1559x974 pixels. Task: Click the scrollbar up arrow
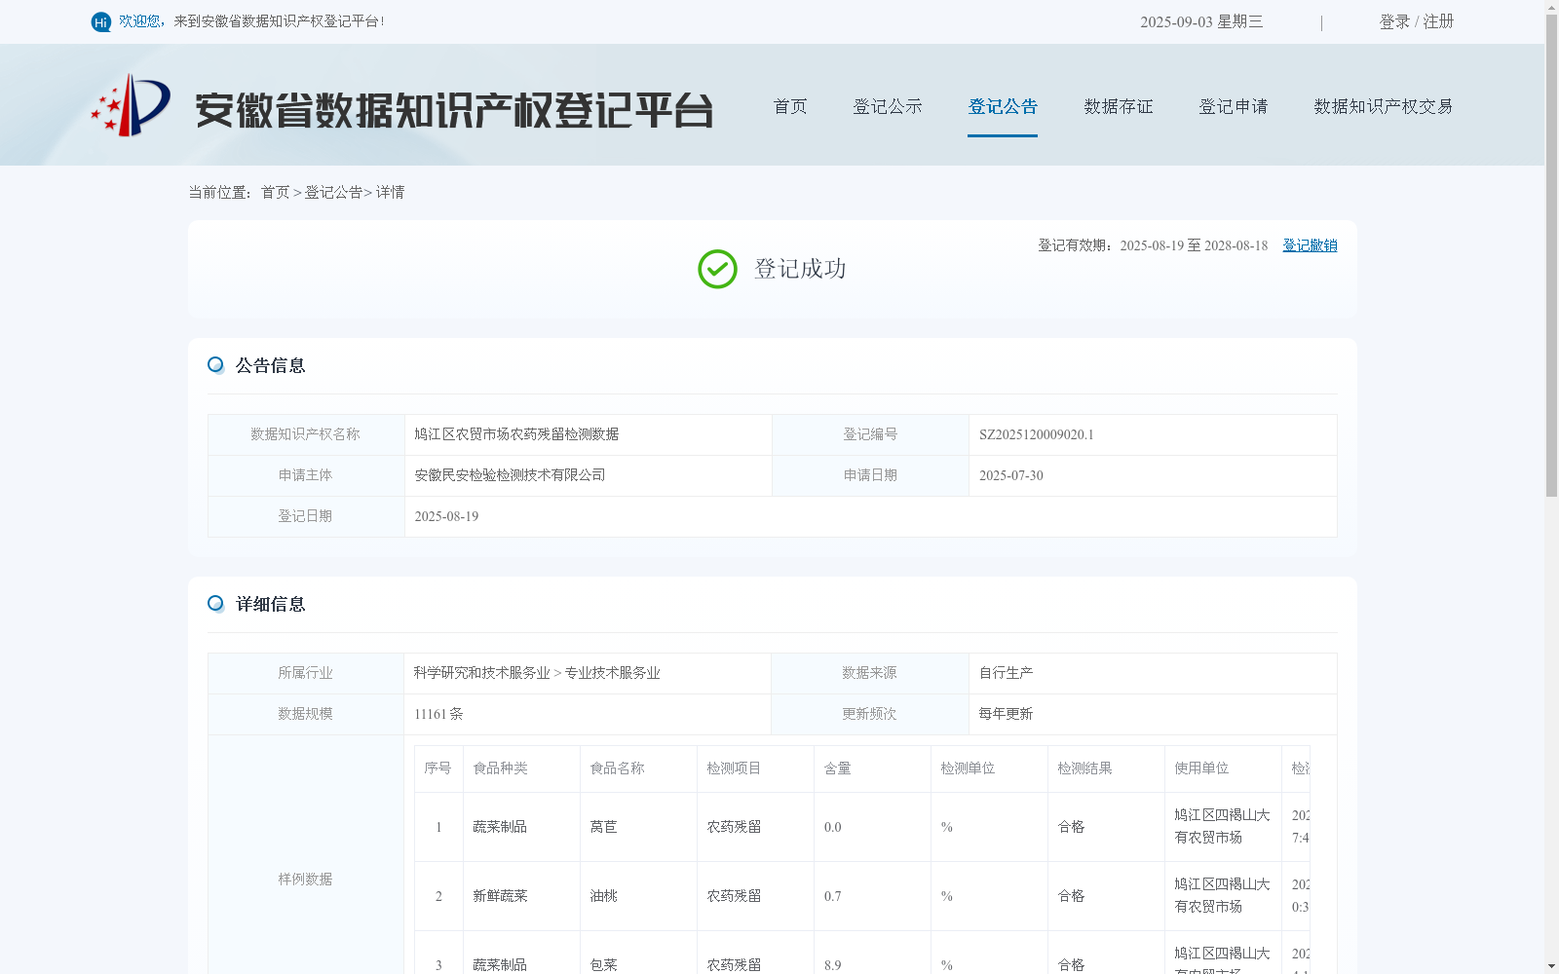point(1551,7)
